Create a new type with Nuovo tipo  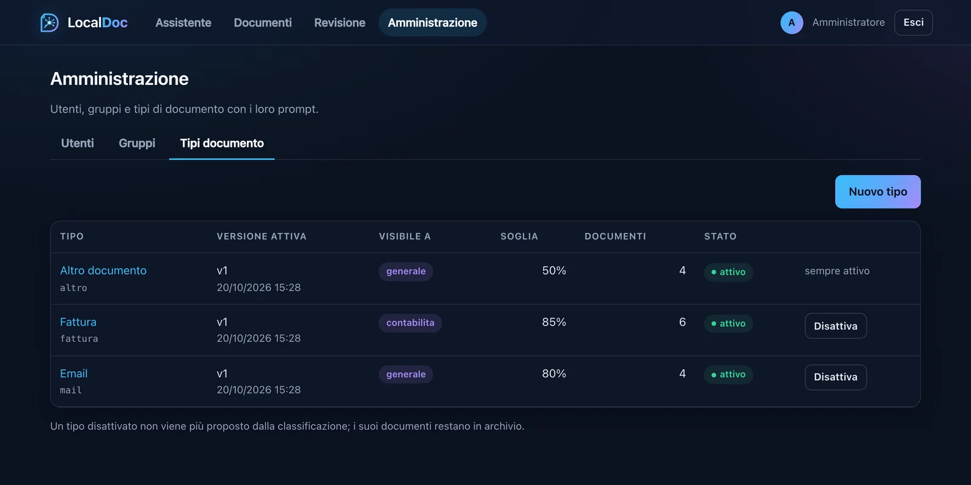878,192
